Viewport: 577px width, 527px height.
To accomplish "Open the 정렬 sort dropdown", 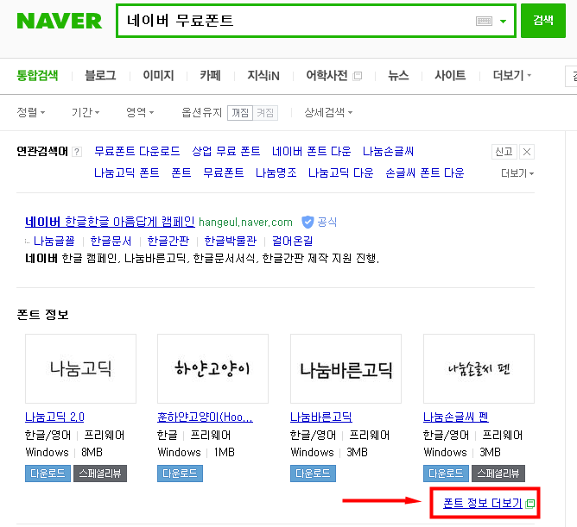I will (31, 112).
